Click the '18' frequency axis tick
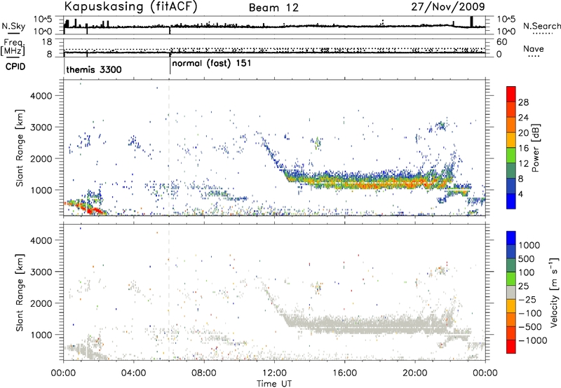561x388 pixels. click(47, 42)
